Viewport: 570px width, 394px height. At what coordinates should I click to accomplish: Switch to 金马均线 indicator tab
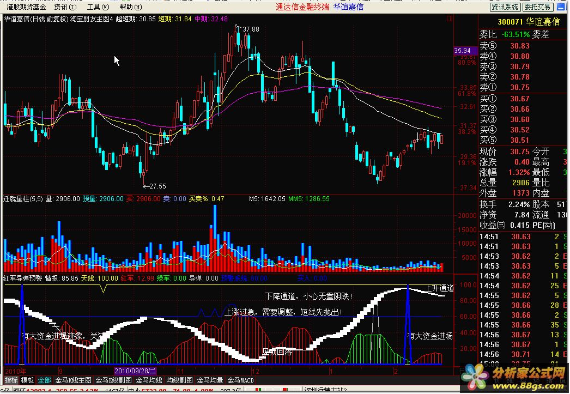click(149, 380)
